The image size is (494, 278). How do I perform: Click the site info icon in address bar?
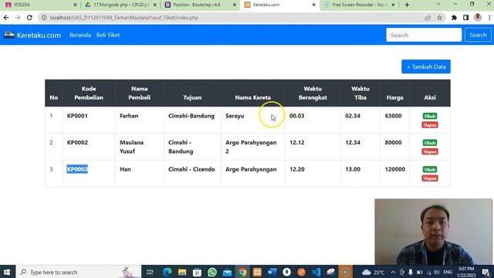pyautogui.click(x=44, y=18)
